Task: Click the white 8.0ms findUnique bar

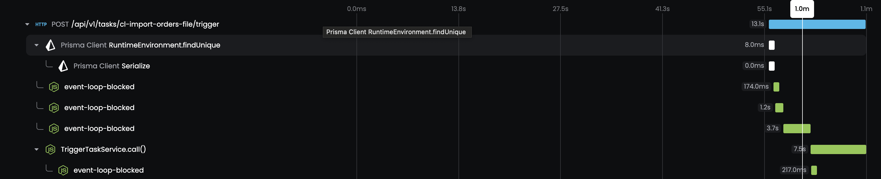Action: (x=771, y=45)
